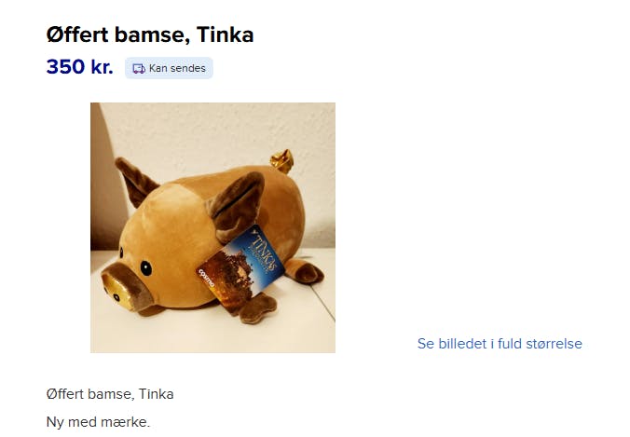The width and height of the screenshot is (630, 437).
Task: Click the description text "Øffert bamse, Tinka" below photo
Action: 110,394
